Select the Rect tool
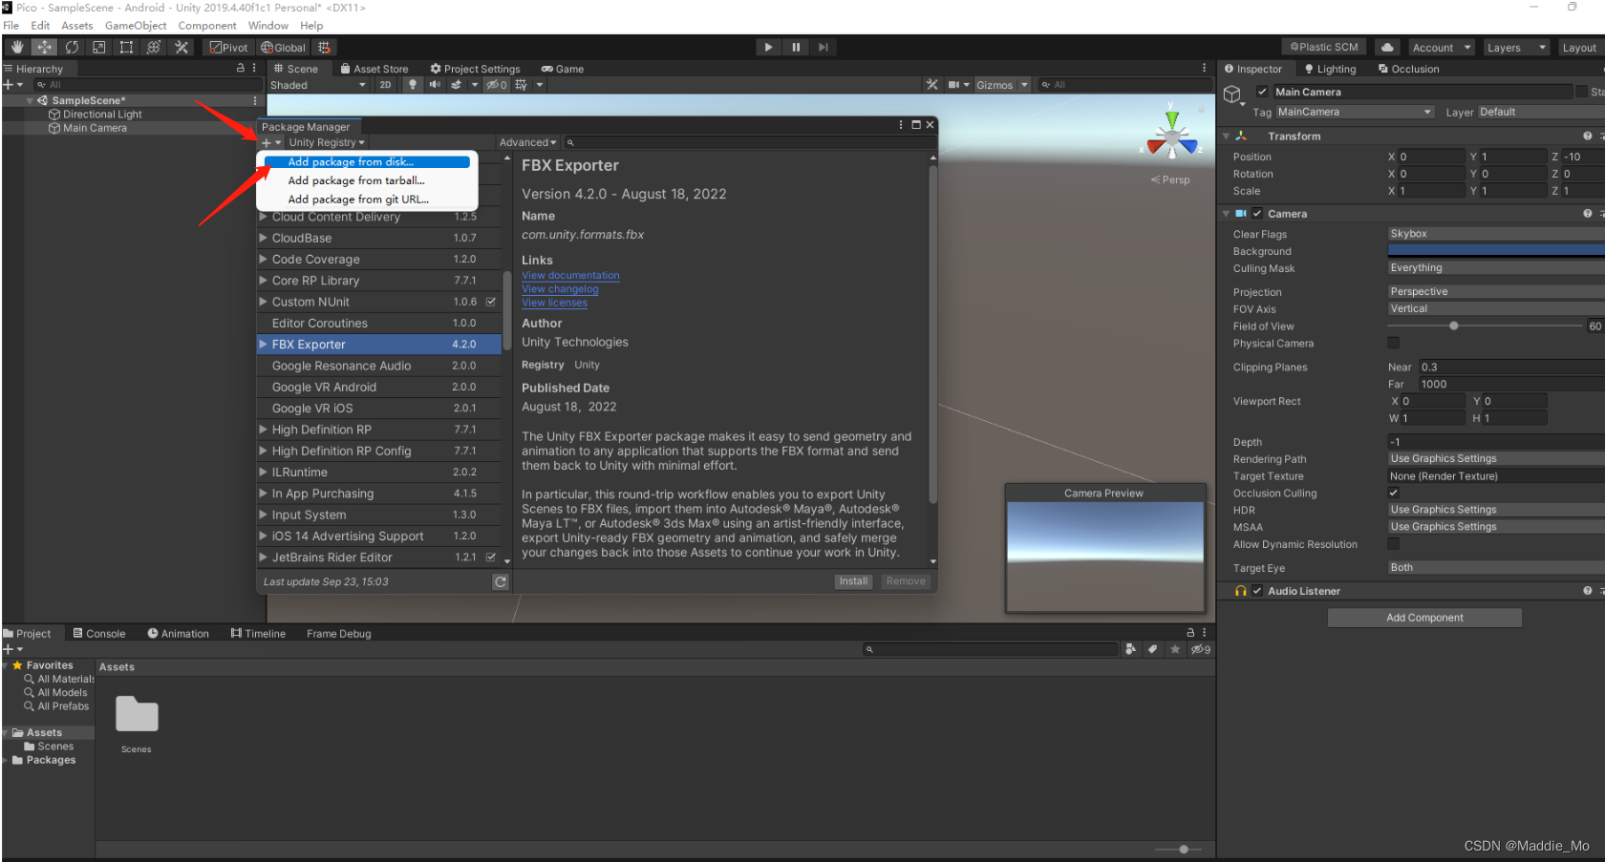The image size is (1605, 862). (x=126, y=47)
